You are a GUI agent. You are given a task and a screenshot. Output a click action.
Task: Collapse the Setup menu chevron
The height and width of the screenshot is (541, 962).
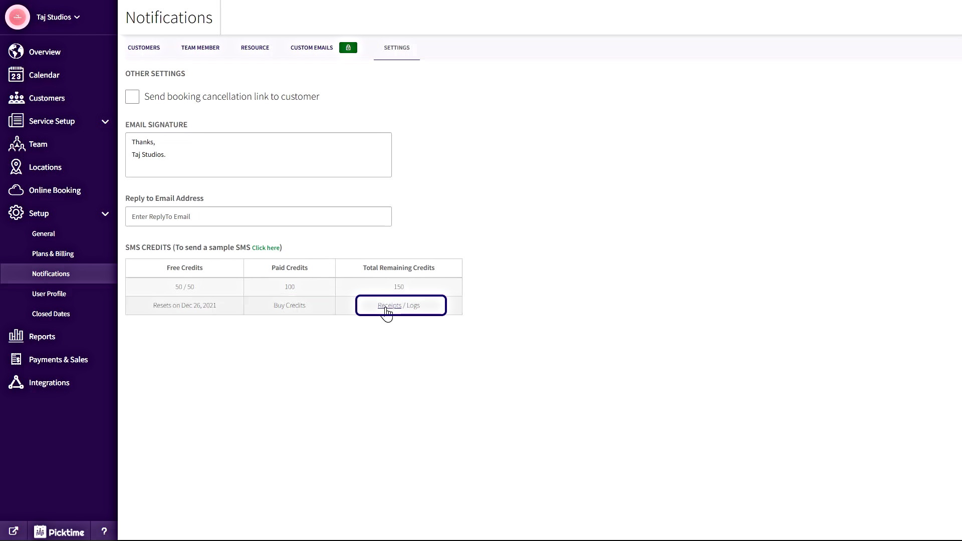click(105, 213)
